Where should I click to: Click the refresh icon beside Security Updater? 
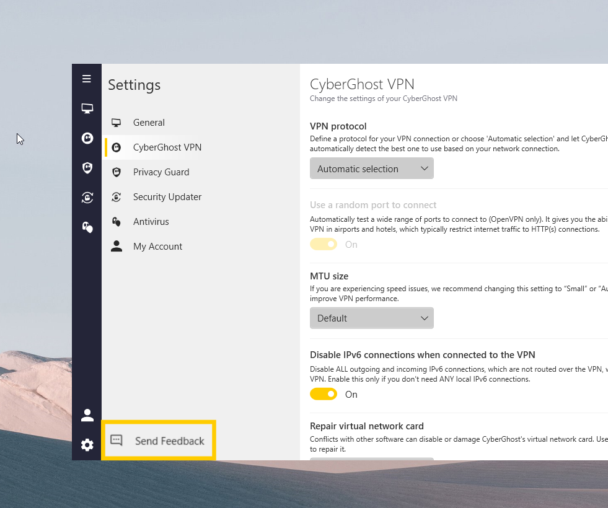(x=117, y=197)
